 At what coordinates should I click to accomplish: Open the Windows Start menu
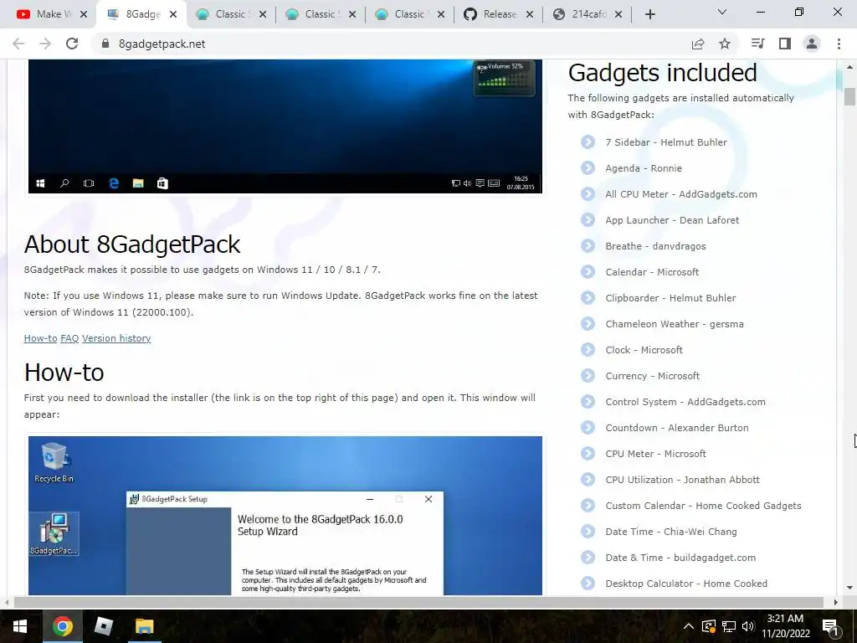20,626
